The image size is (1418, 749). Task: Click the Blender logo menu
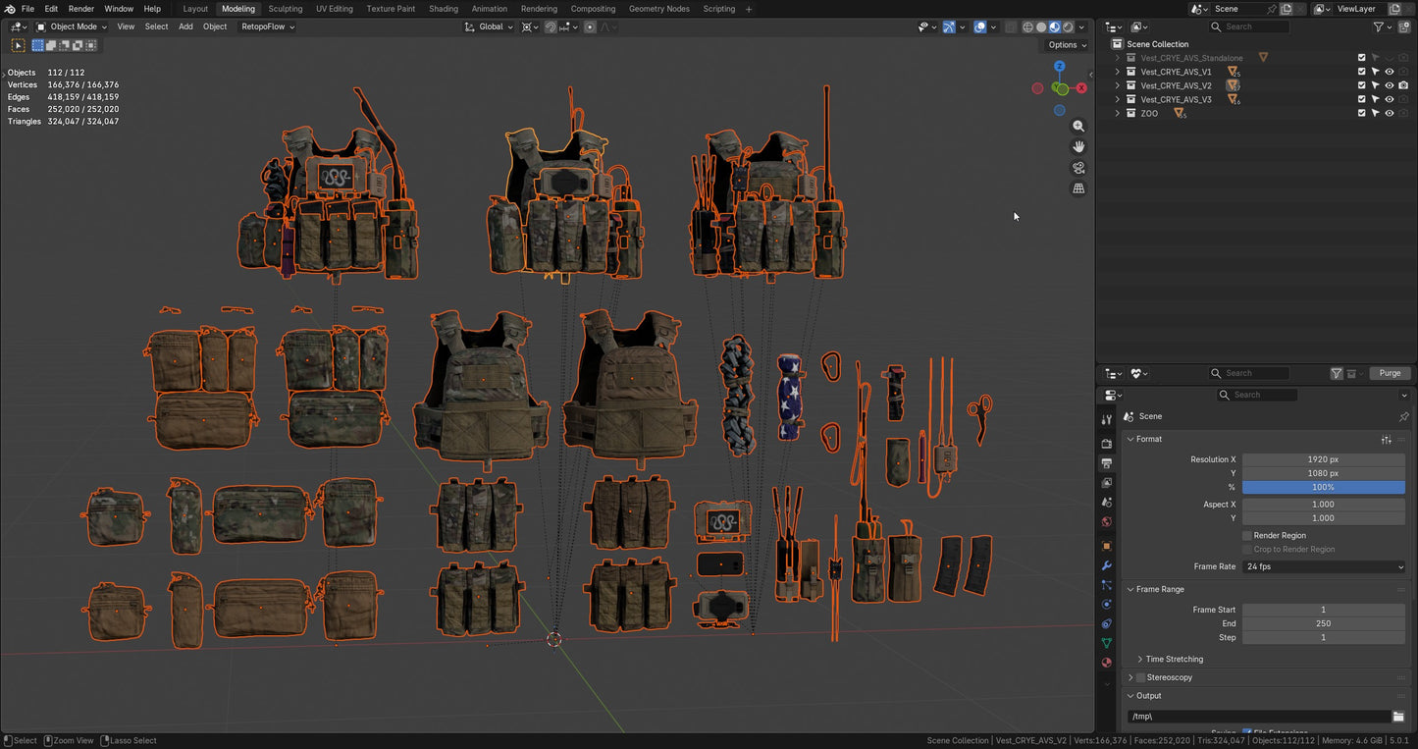coord(10,9)
